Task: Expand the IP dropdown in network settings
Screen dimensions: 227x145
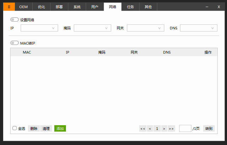Action: click(x=39, y=28)
